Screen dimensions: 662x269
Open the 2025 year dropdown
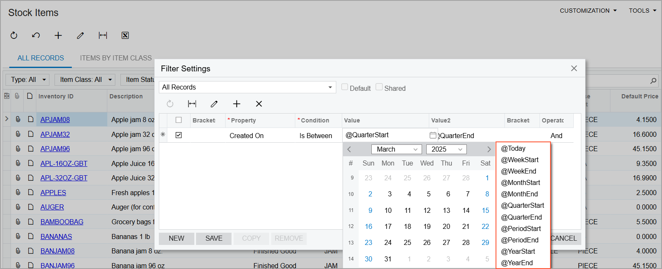click(x=446, y=149)
